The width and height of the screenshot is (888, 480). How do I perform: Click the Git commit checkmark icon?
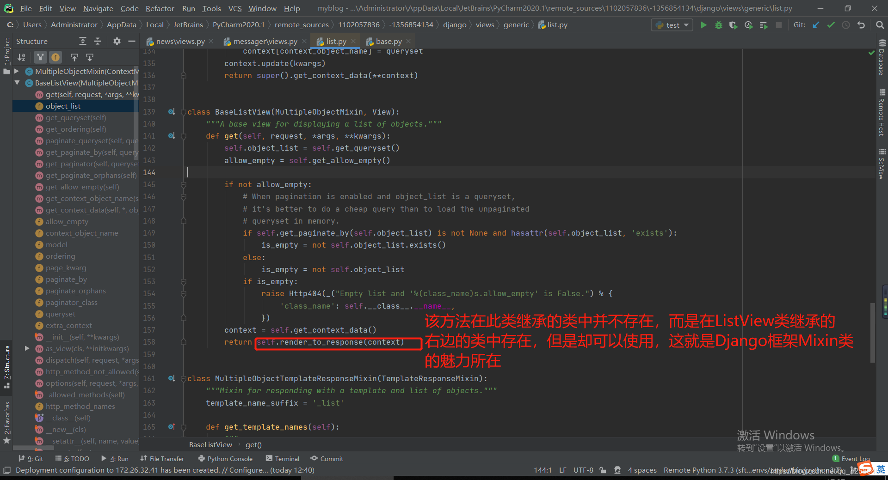pos(831,25)
